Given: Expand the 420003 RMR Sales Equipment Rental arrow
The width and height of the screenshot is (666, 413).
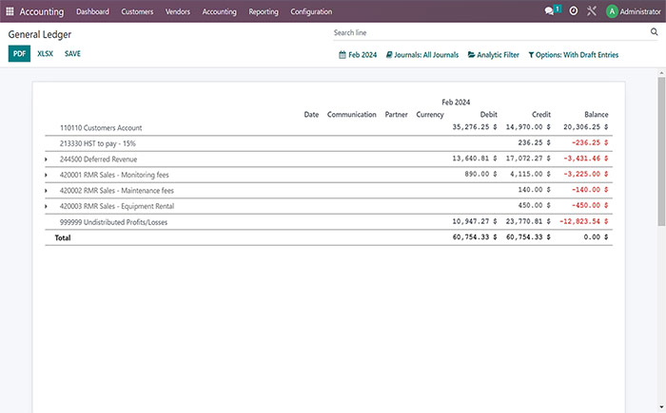Looking at the screenshot, I should (x=47, y=207).
